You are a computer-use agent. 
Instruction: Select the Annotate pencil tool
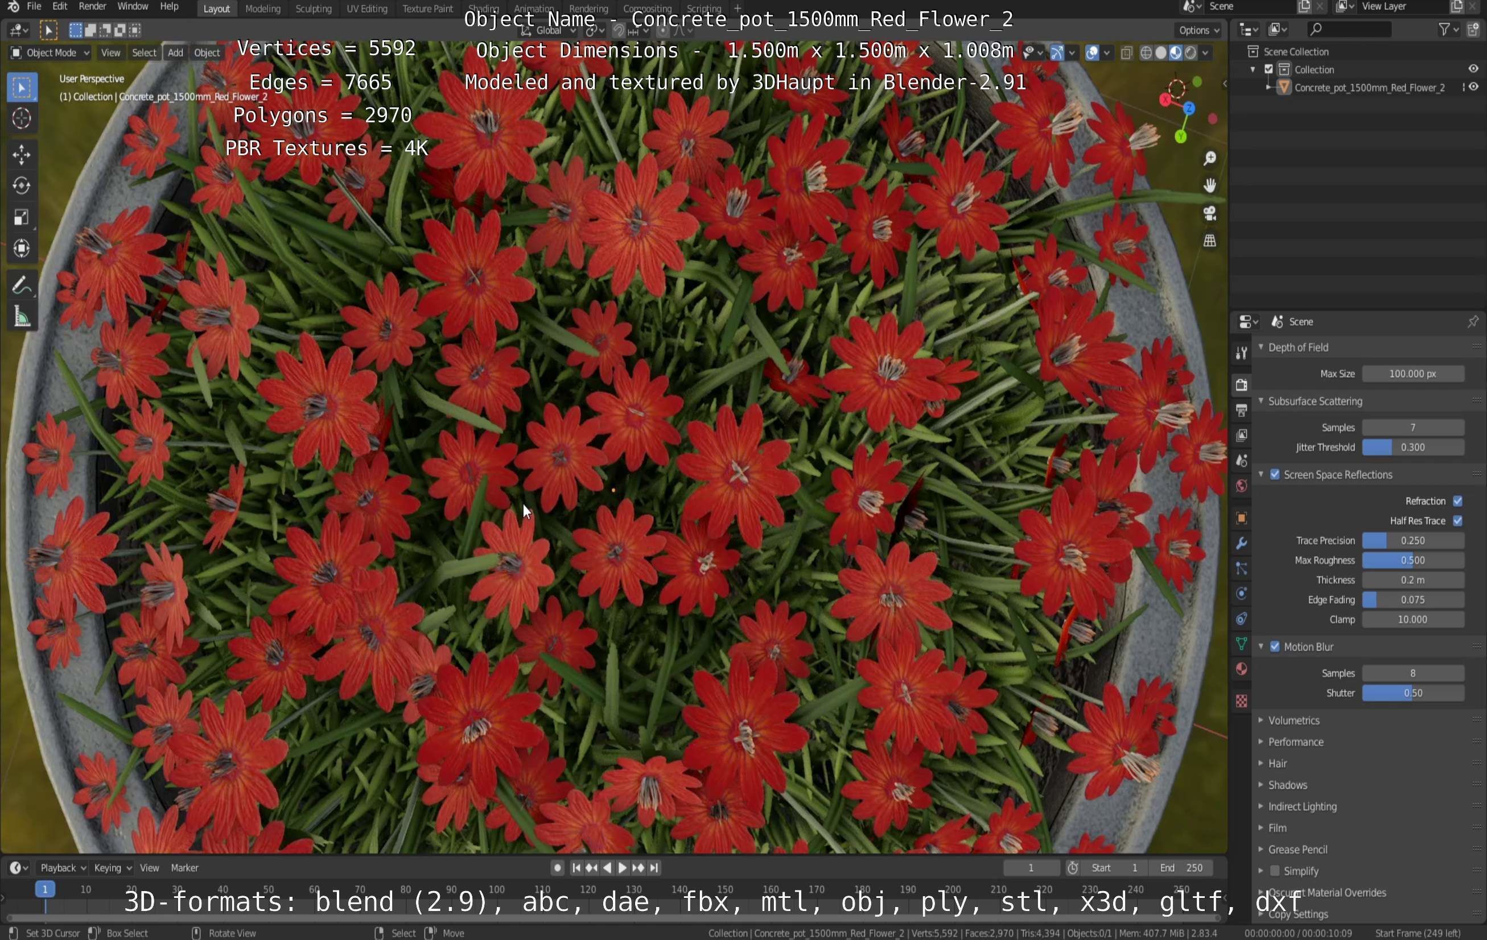pyautogui.click(x=22, y=285)
